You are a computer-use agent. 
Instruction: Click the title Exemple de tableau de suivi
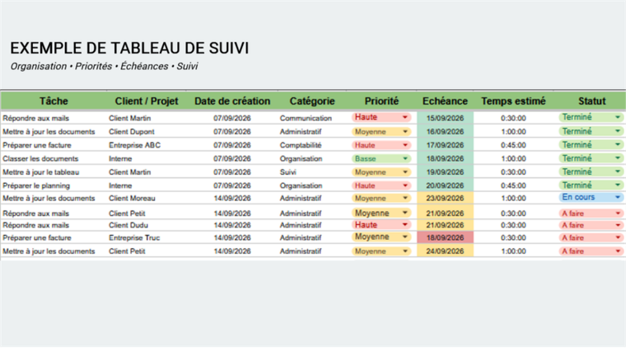coord(129,49)
